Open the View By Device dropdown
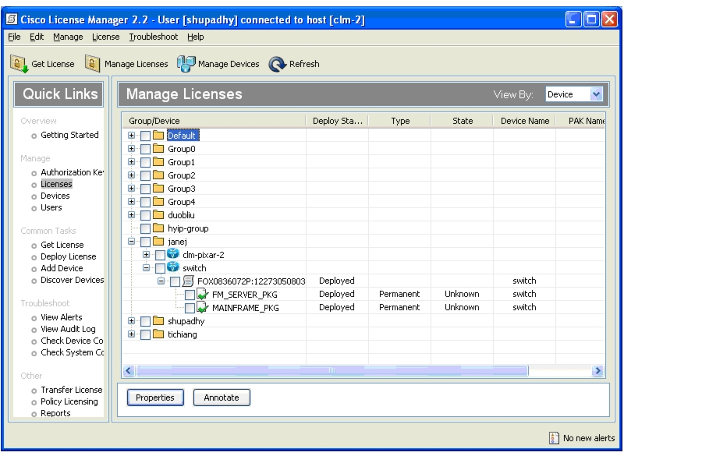The height and width of the screenshot is (463, 702). (596, 94)
